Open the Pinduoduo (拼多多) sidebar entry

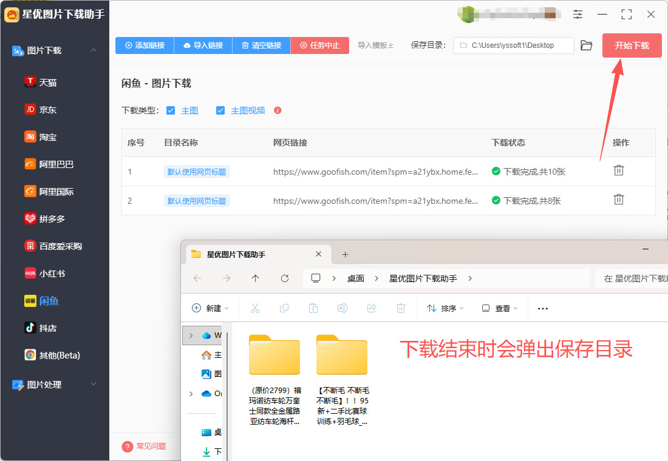(x=45, y=218)
